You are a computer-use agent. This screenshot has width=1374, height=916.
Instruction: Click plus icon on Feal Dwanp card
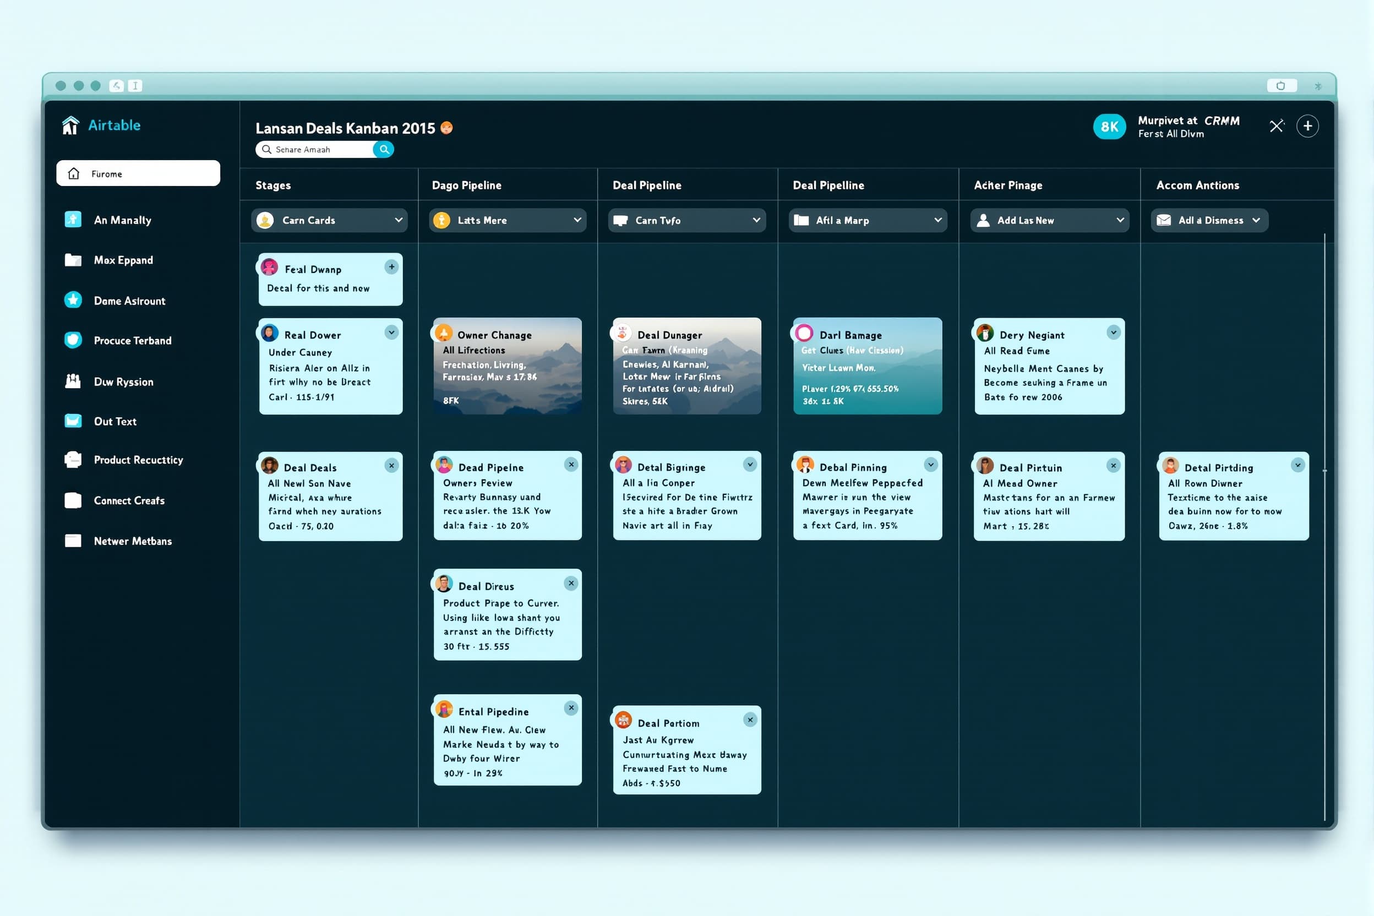[x=391, y=267]
